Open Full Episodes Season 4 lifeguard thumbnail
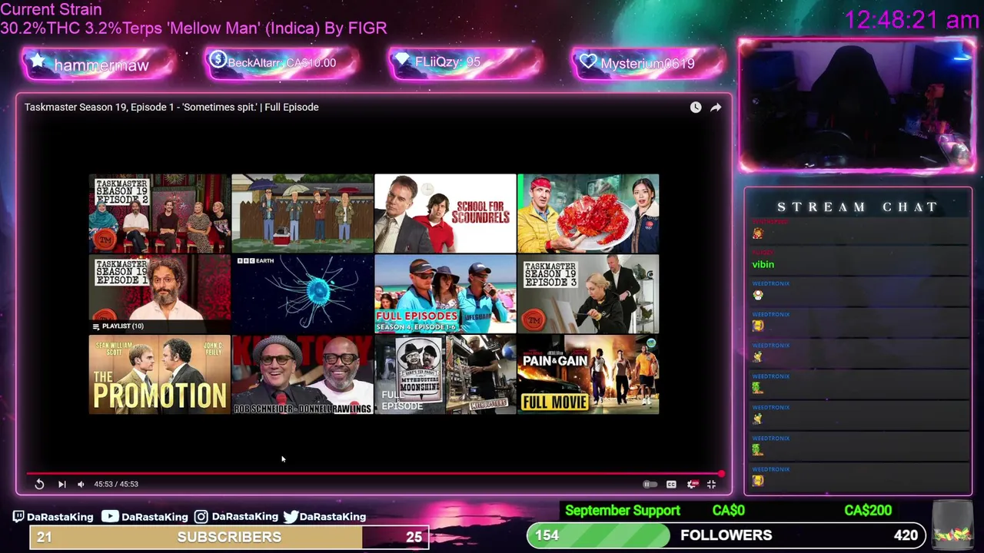 (446, 294)
